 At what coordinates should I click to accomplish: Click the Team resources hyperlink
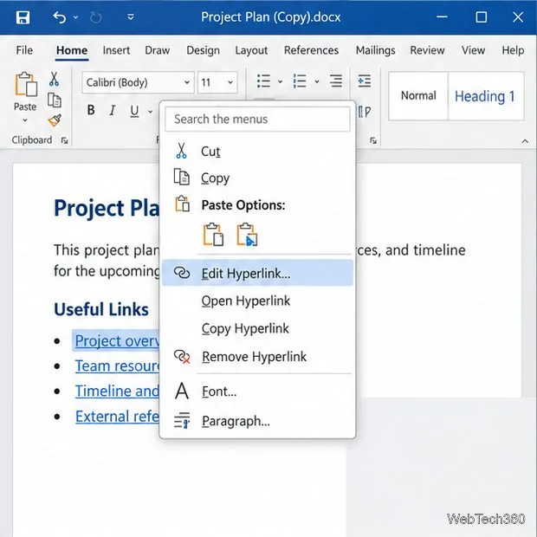117,366
